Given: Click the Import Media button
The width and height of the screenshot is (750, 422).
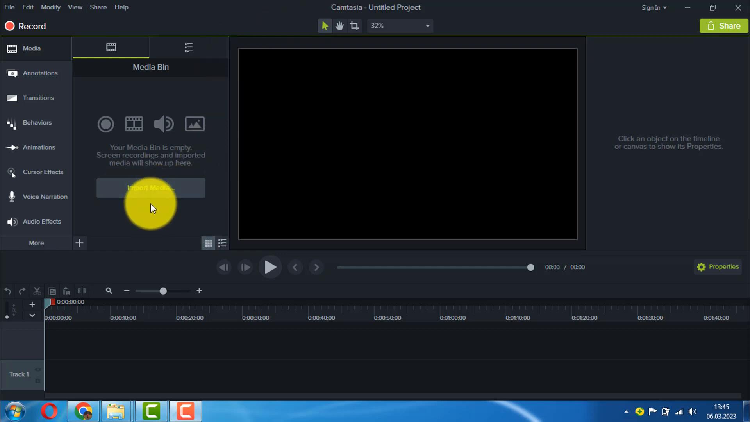Looking at the screenshot, I should pos(151,188).
